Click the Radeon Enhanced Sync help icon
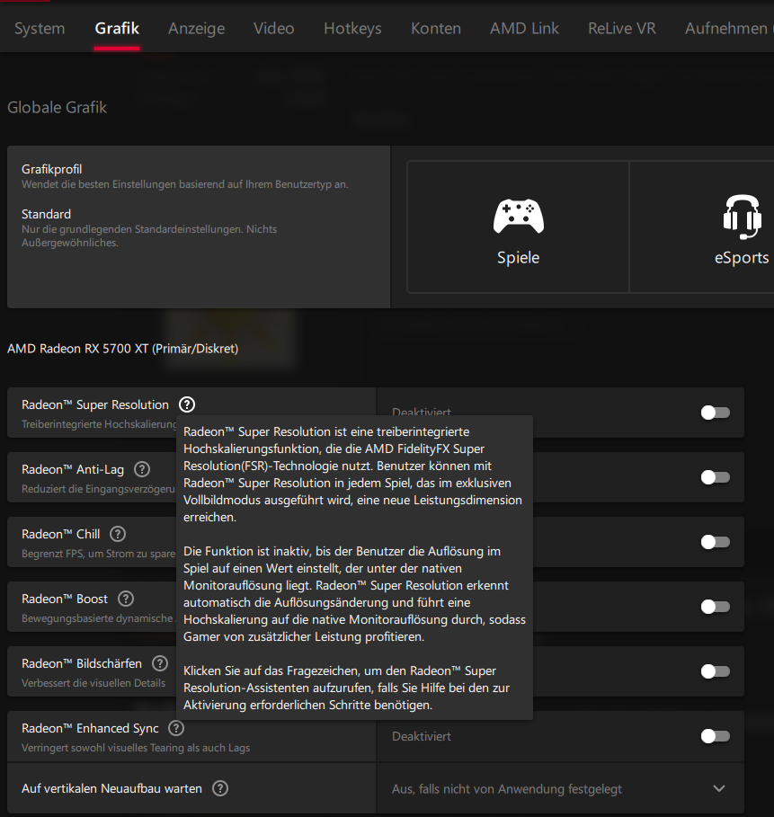774x817 pixels. pos(176,728)
